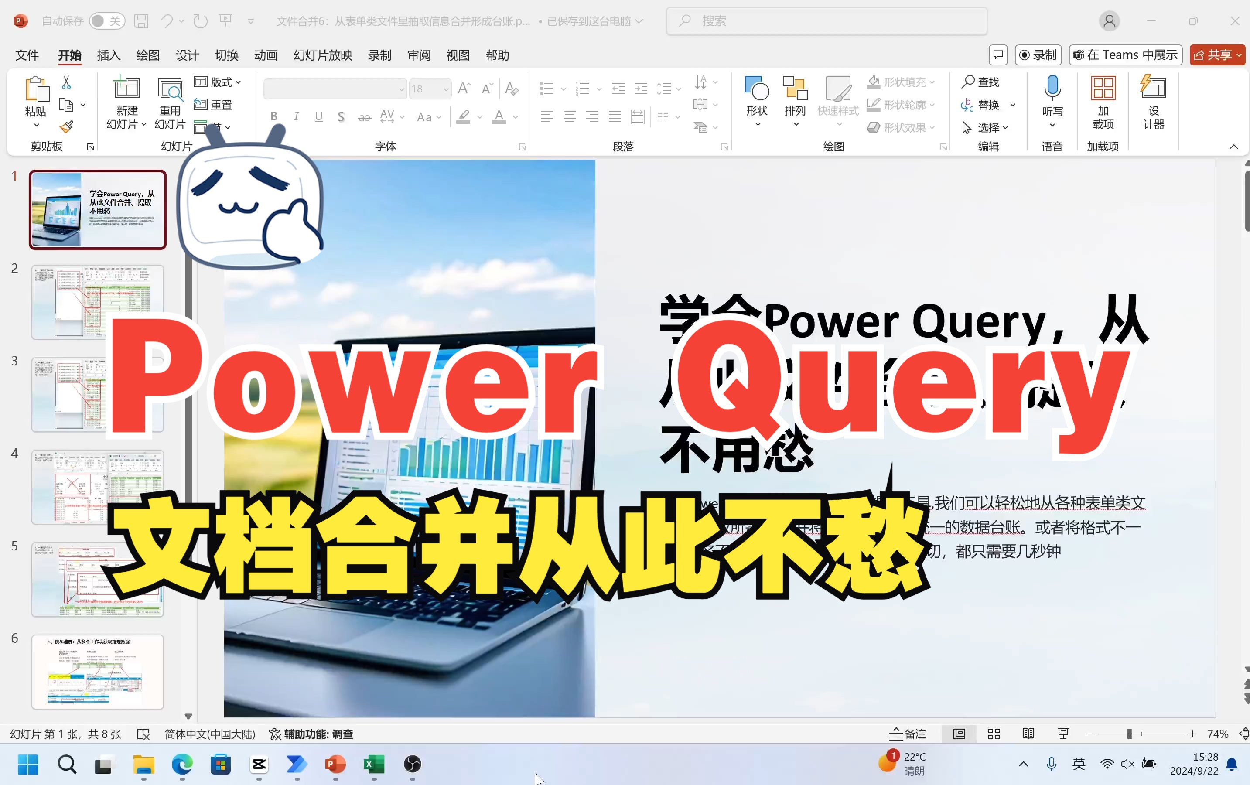The image size is (1250, 785).
Task: Click the font color A icon
Action: 499,117
